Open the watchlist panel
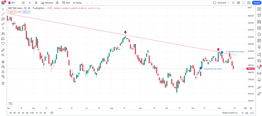The height and width of the screenshot is (116, 262). coord(259,9)
